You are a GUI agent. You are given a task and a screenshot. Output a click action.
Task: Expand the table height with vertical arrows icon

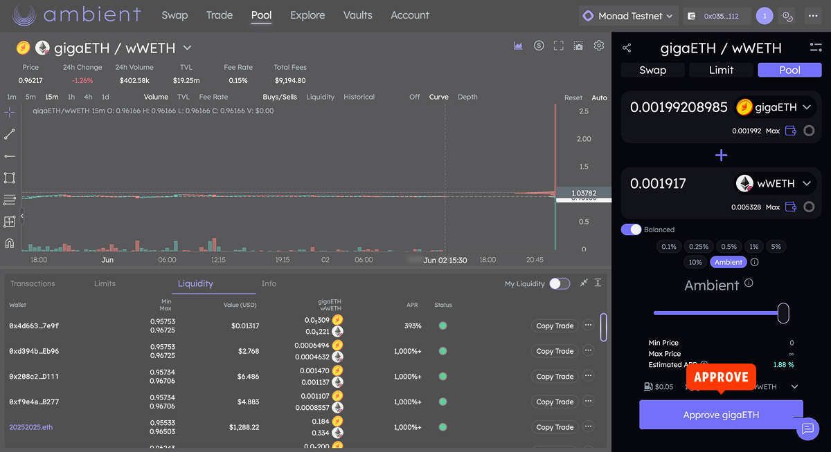coord(598,283)
